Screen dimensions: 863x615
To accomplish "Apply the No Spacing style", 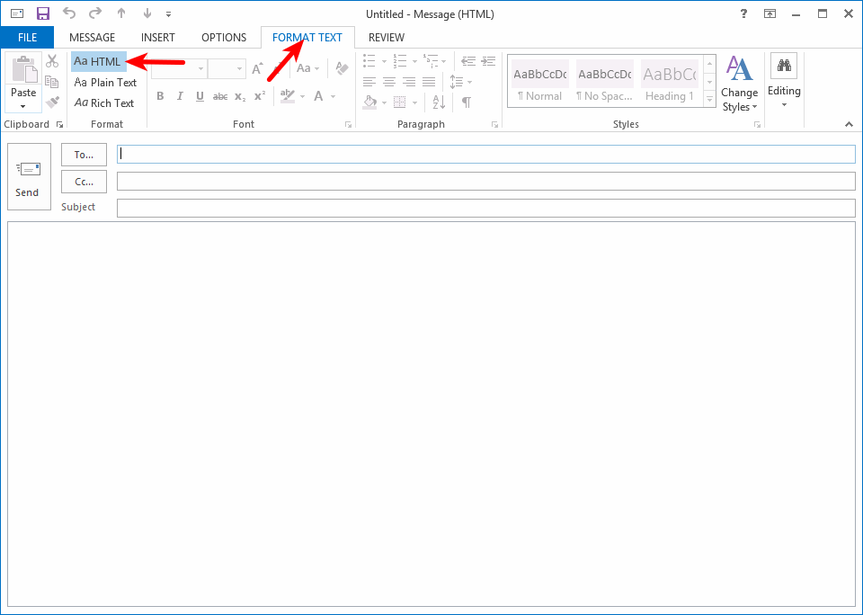I will coord(604,82).
